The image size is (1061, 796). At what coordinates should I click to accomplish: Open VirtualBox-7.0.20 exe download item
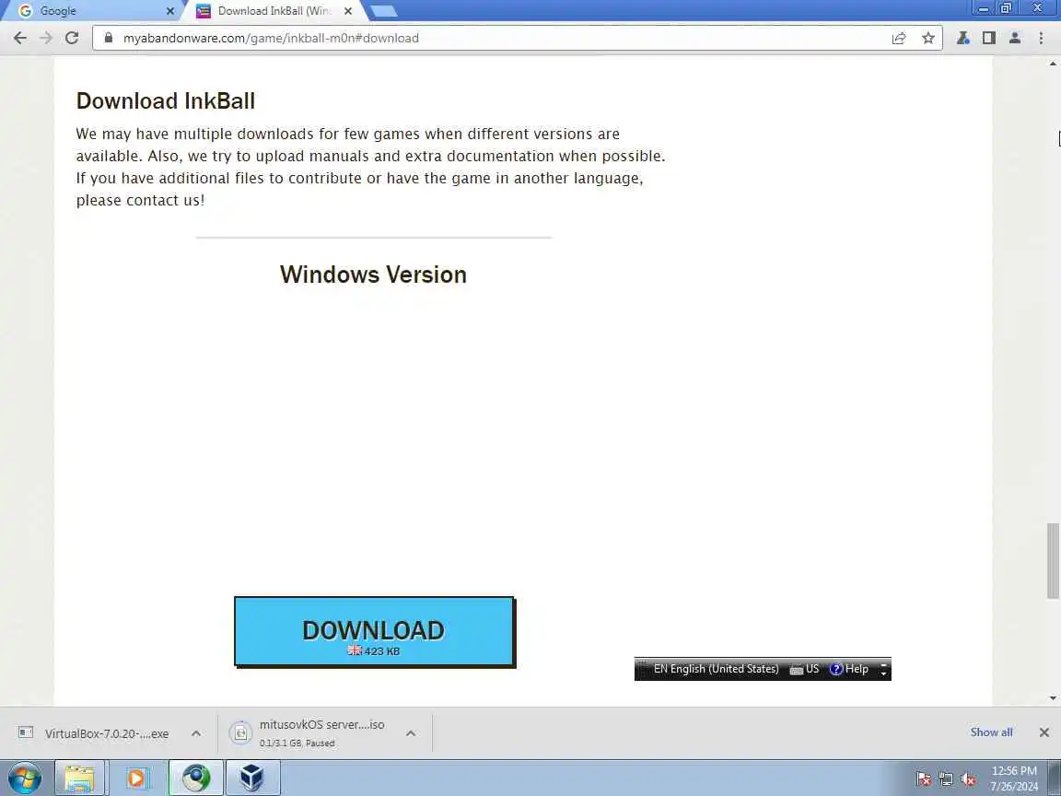coord(107,733)
